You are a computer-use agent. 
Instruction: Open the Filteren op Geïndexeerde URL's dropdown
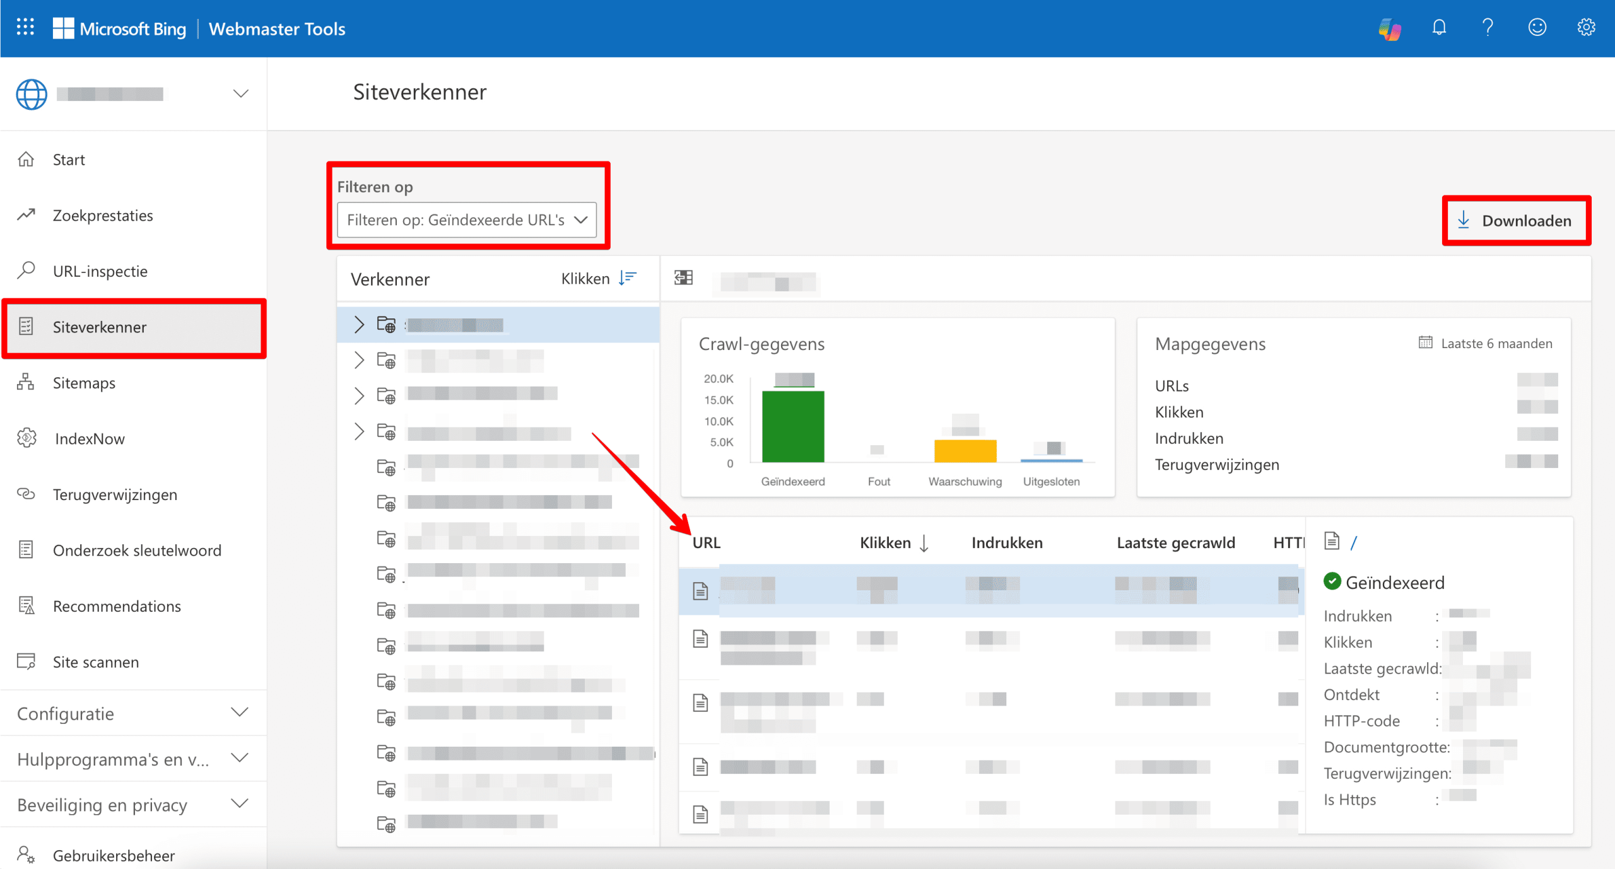[467, 219]
